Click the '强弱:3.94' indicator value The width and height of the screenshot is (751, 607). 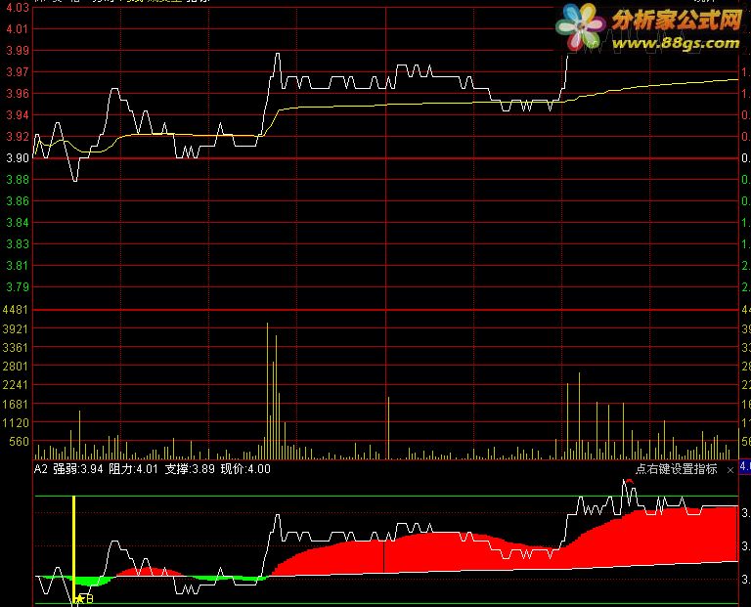pos(78,468)
